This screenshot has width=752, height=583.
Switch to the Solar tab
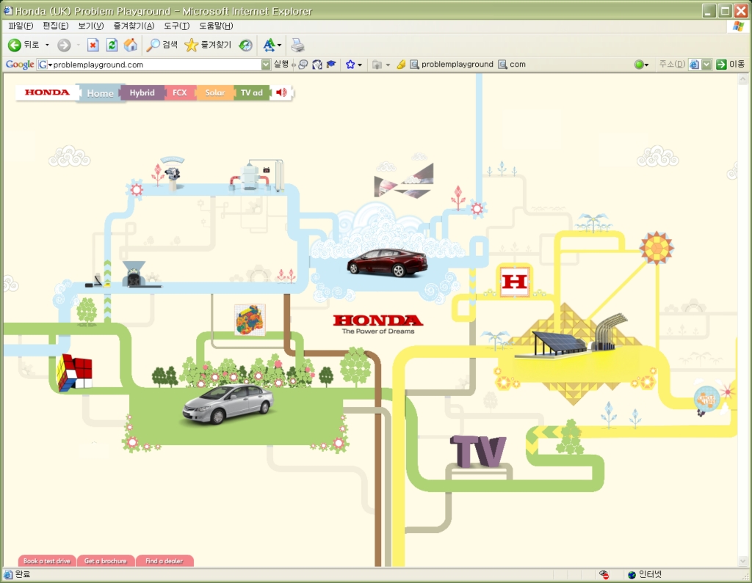[x=215, y=92]
